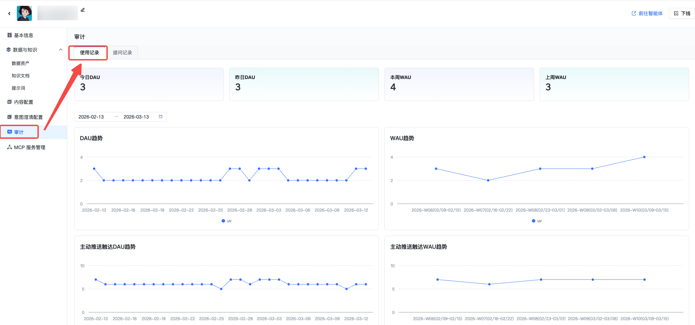The width and height of the screenshot is (695, 325).
Task: Switch to the 提问记录 tab
Action: tap(123, 53)
